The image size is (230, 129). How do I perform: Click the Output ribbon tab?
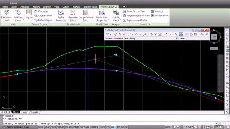[66, 7]
